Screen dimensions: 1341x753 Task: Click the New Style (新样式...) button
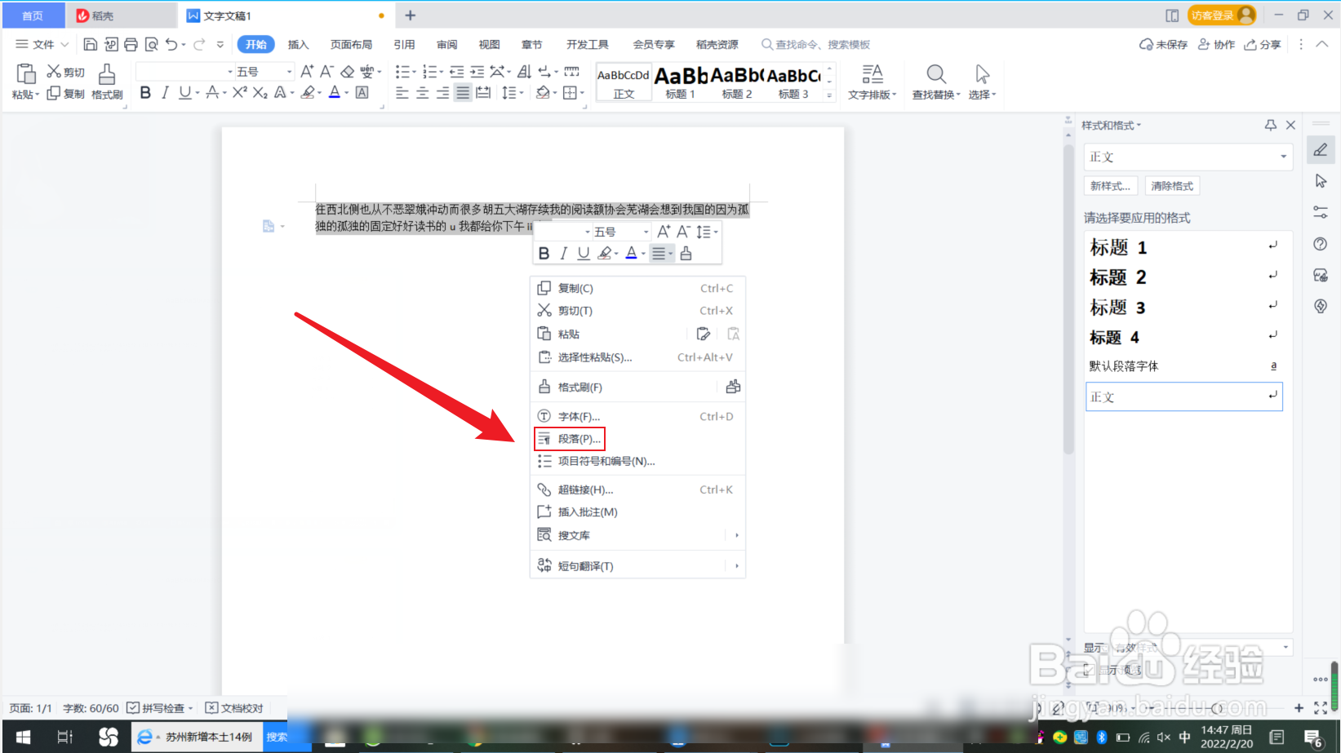tap(1111, 186)
